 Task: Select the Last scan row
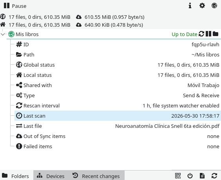pos(118,116)
